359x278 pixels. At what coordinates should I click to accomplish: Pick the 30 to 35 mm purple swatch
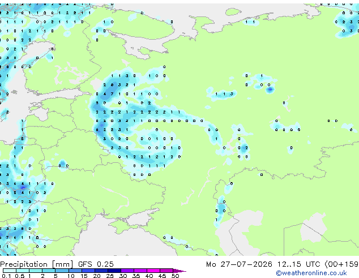(x=127, y=271)
